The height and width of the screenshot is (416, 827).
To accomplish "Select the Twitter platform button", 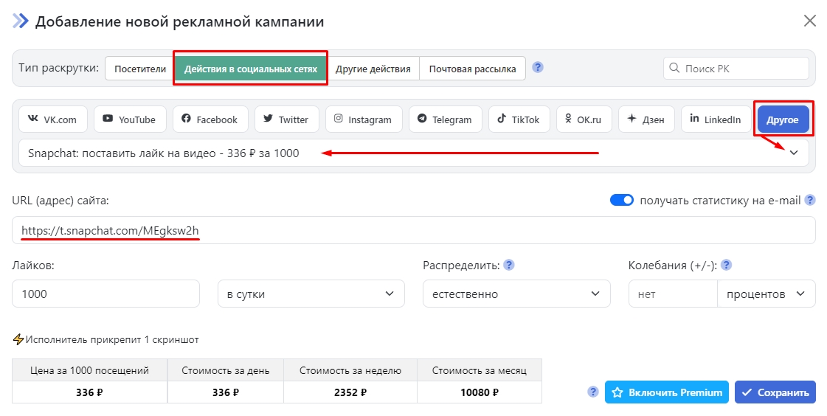I will [x=286, y=119].
